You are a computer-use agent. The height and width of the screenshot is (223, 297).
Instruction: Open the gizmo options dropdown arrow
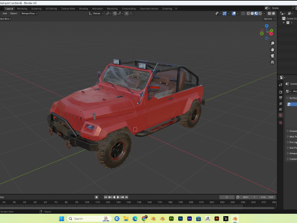[228, 14]
